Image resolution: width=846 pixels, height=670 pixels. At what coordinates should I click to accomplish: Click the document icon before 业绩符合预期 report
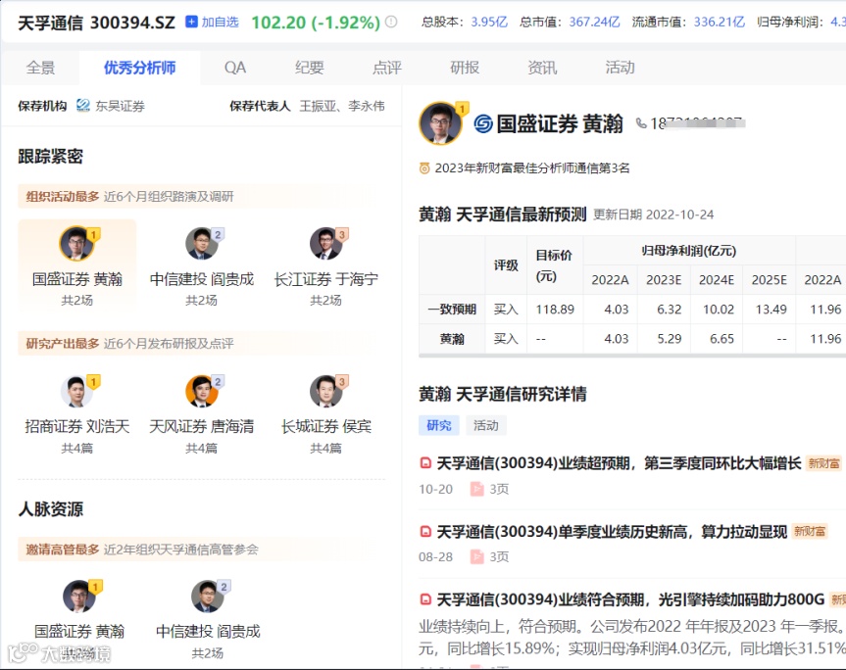pos(425,599)
